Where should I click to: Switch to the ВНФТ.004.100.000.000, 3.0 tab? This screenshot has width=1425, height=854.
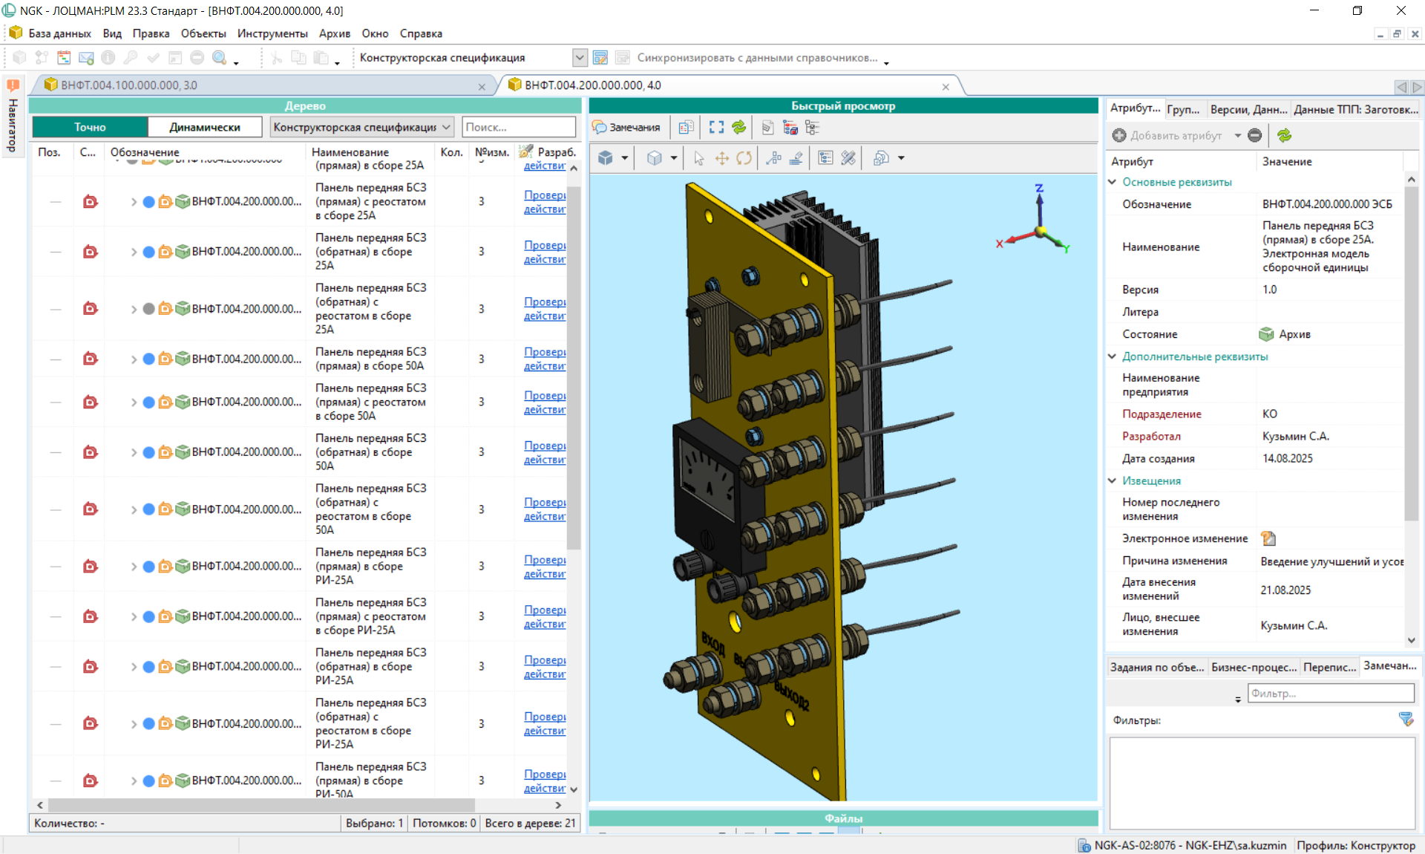(x=129, y=85)
